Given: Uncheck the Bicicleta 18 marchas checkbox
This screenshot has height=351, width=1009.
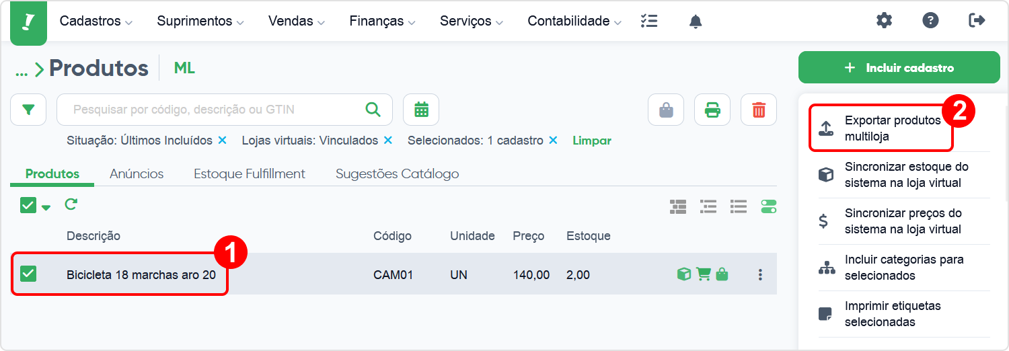Looking at the screenshot, I should click(28, 274).
